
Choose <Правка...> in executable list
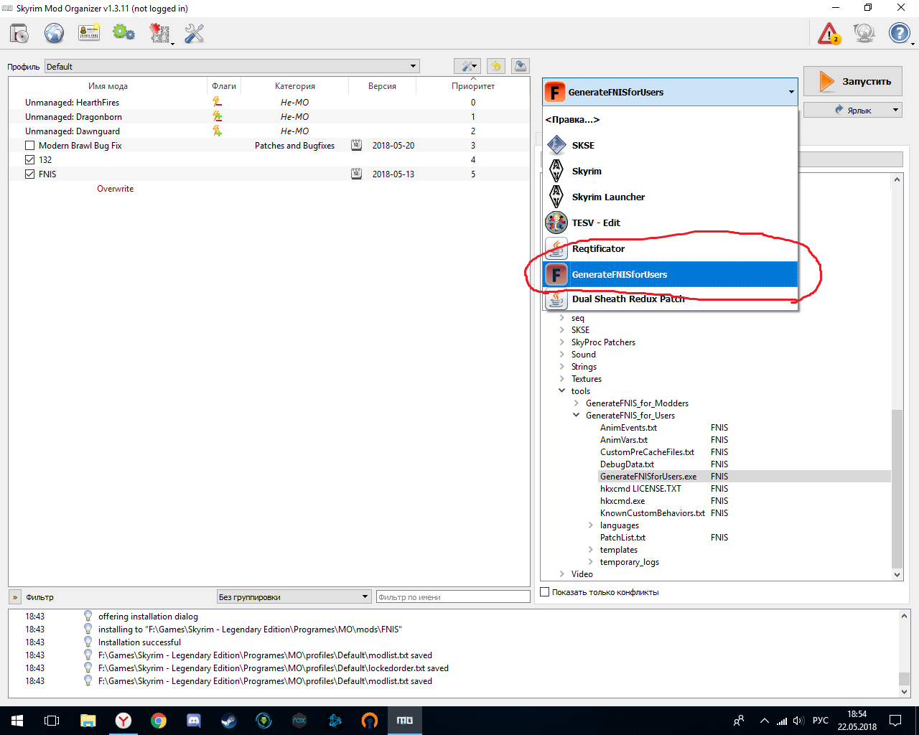(x=670, y=120)
